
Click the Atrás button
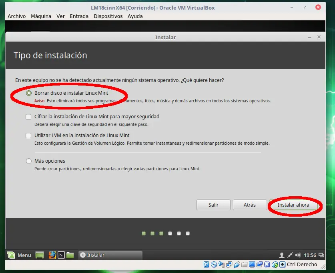coord(249,205)
